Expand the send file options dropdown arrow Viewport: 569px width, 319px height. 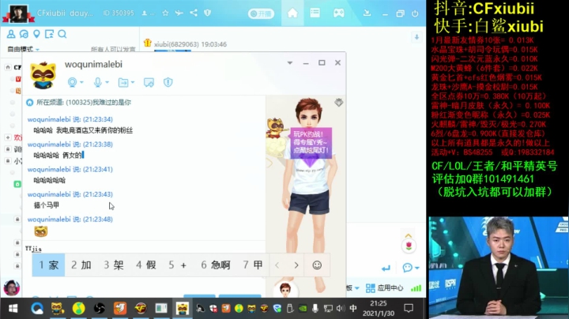(x=133, y=82)
